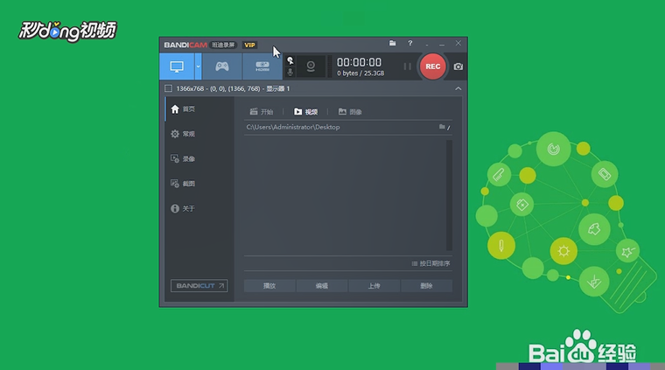Minimize the Bandicam window

(442, 44)
